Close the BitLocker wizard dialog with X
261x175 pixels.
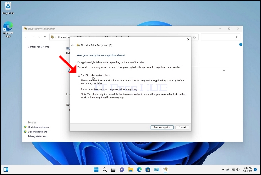188,39
